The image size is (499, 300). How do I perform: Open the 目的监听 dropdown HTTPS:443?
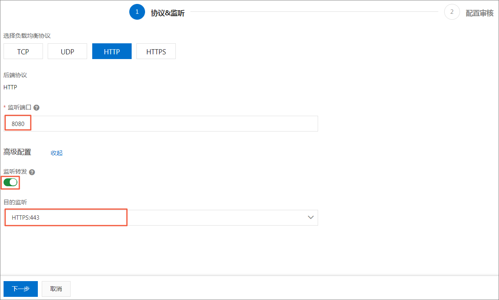(161, 218)
